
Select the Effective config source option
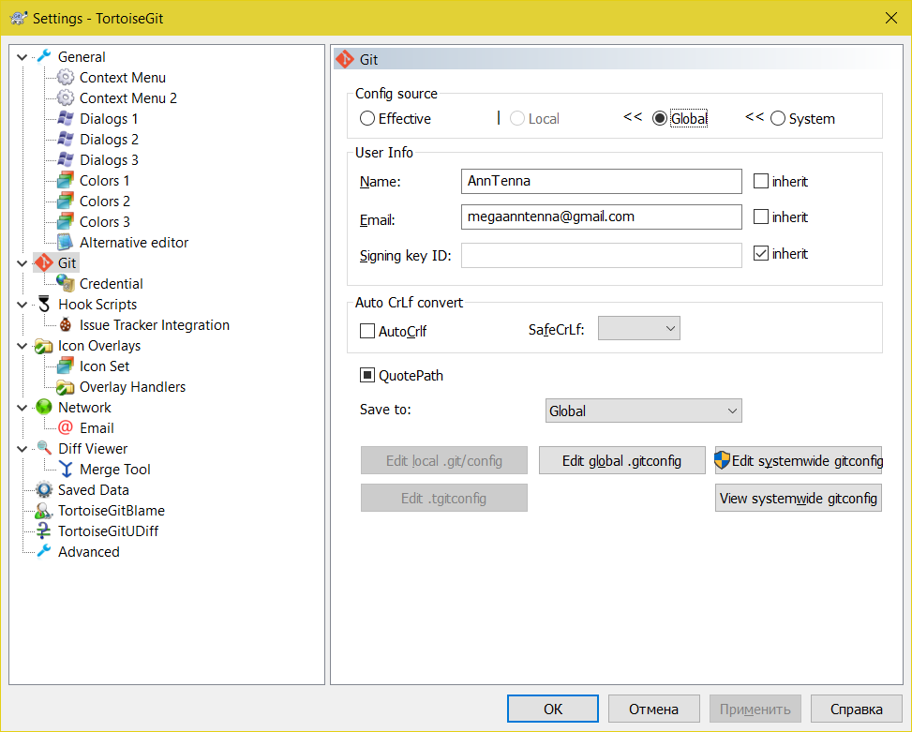point(367,119)
